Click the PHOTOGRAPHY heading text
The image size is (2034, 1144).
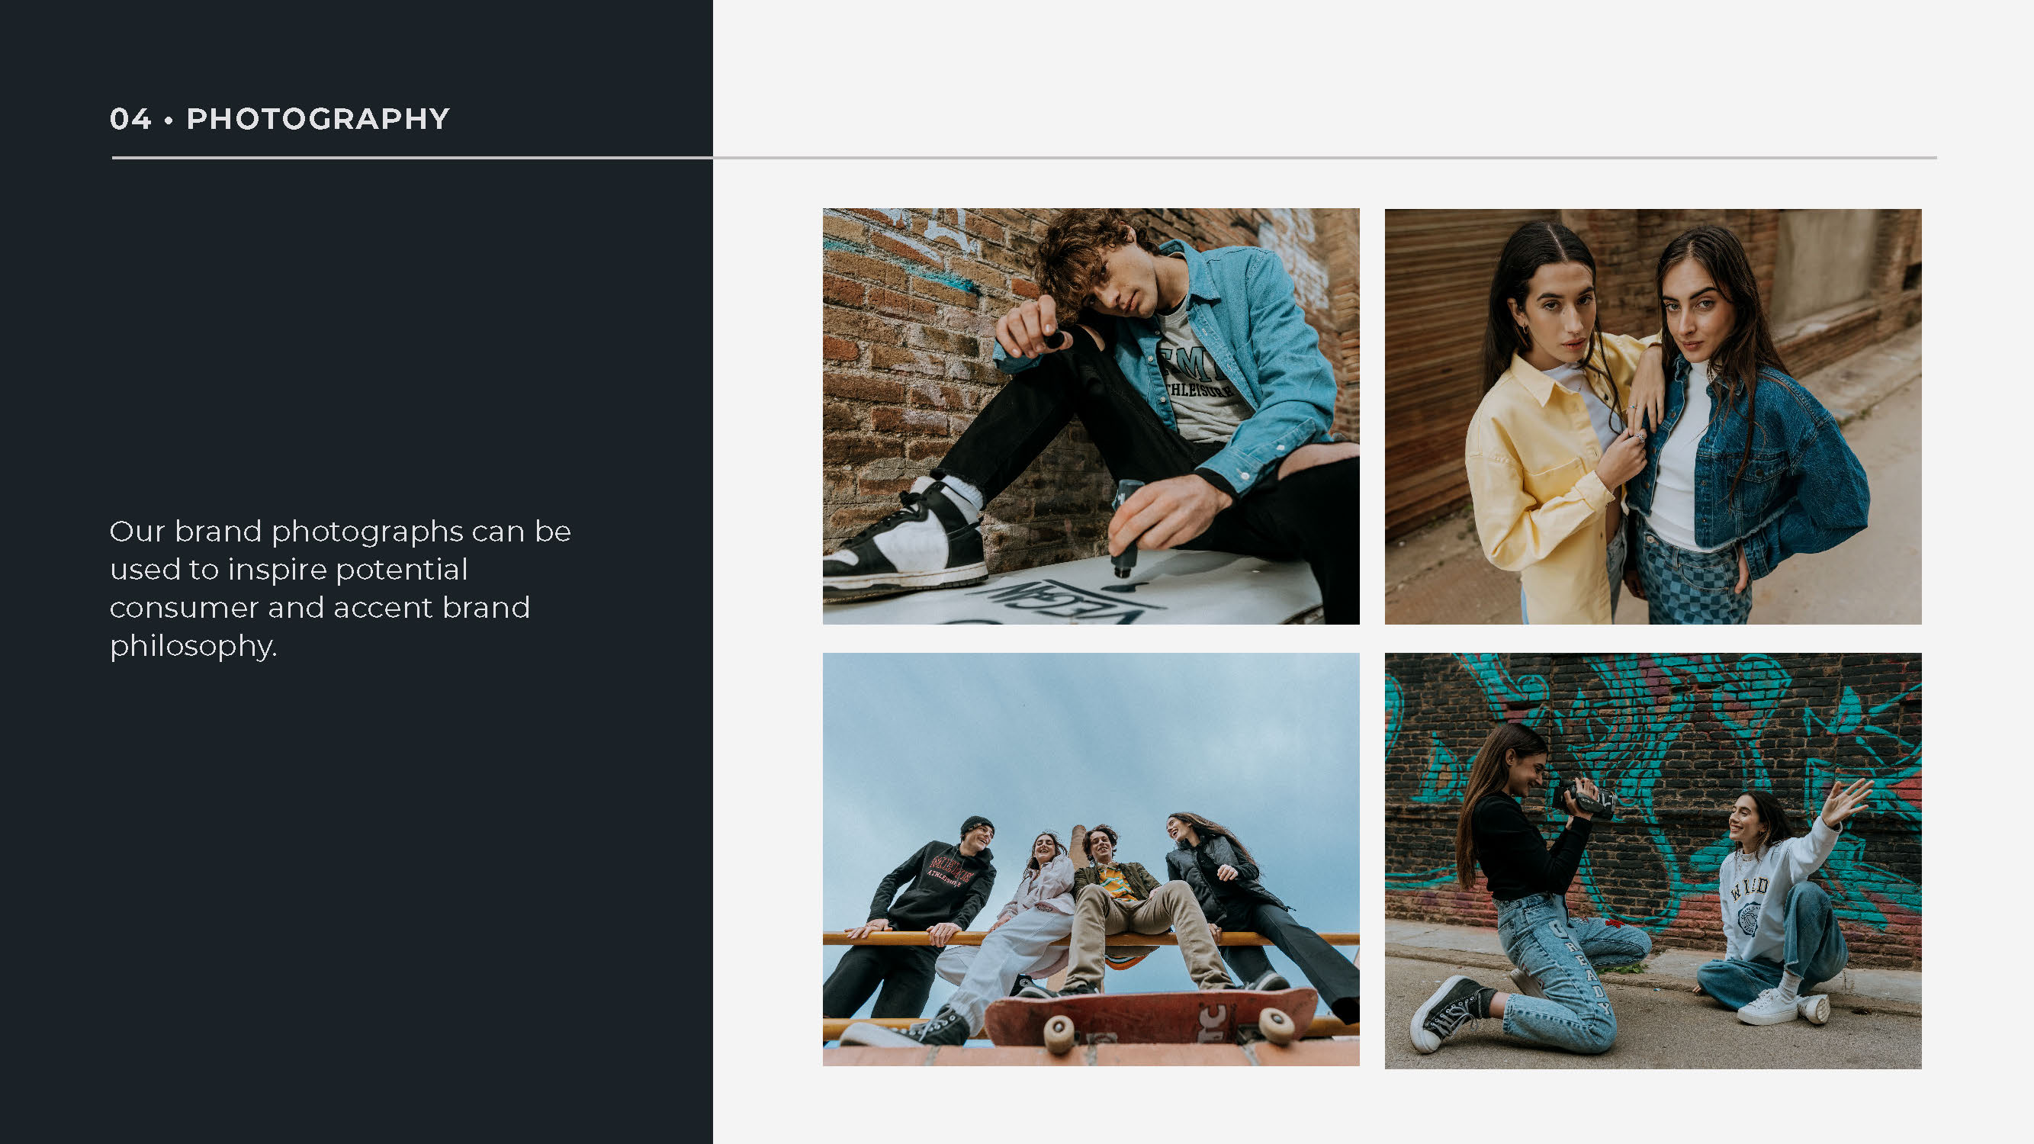click(x=317, y=119)
